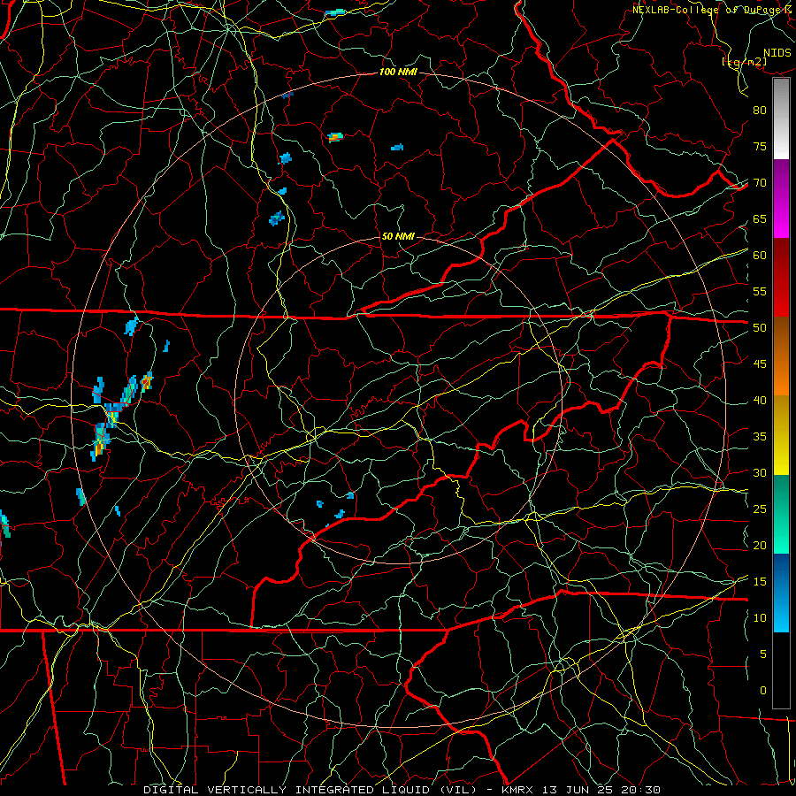Click the color scale value 15
This screenshot has height=796, width=796.
760,581
